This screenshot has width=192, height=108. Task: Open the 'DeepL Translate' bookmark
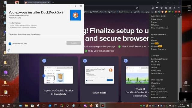point(123,12)
